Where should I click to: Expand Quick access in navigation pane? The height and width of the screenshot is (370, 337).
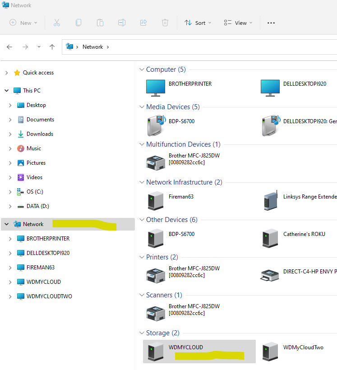(x=7, y=73)
